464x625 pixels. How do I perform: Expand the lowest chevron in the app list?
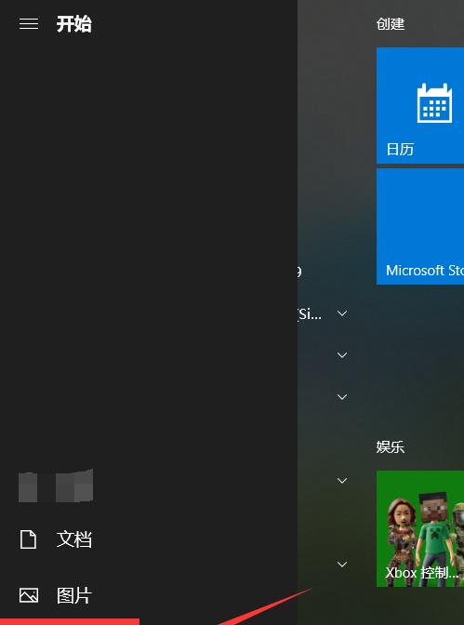click(x=342, y=564)
